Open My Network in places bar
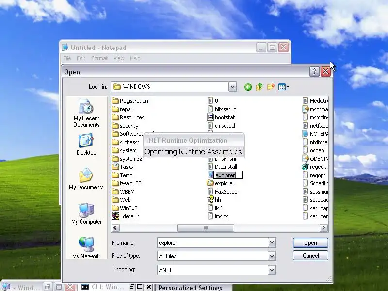Image resolution: width=388 pixels, height=291 pixels. (x=86, y=248)
